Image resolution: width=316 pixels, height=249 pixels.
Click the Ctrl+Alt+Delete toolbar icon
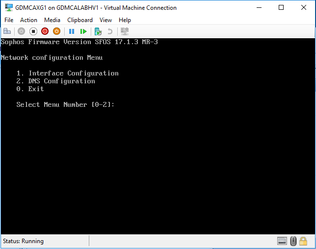click(7, 31)
